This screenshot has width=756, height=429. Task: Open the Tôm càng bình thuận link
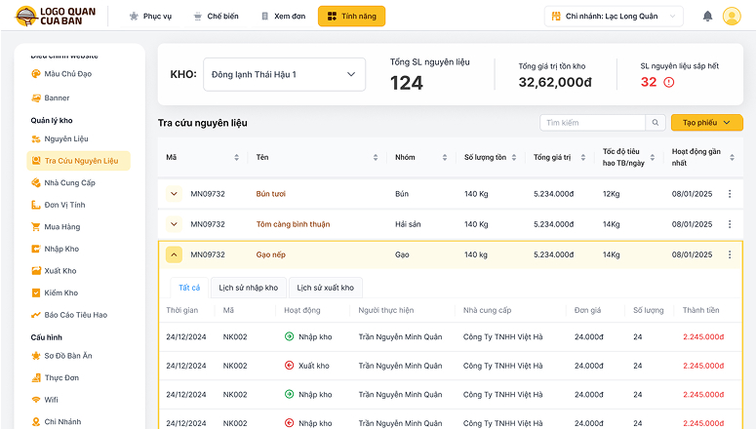(293, 224)
